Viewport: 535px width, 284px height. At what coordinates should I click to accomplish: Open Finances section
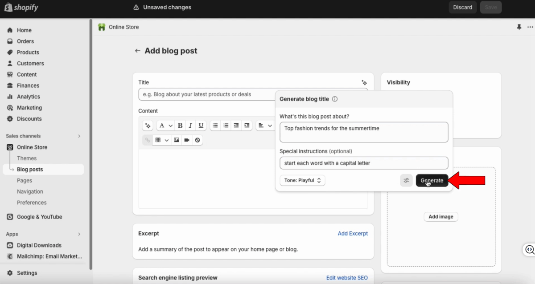coord(28,86)
